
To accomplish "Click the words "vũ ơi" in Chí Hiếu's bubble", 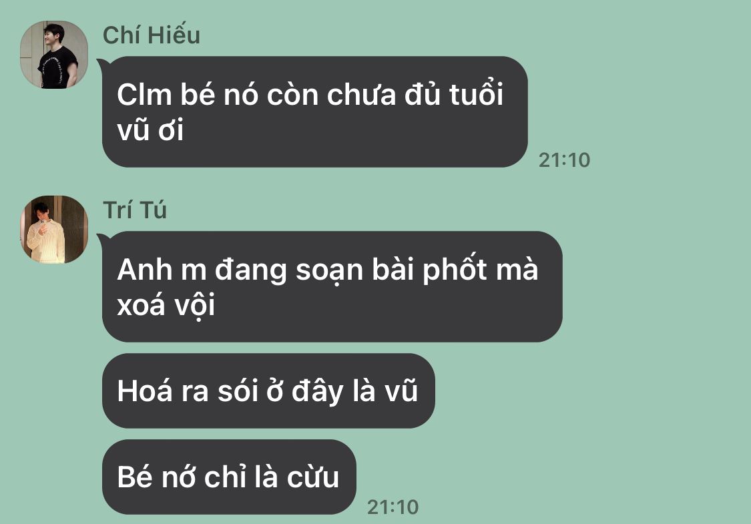I will pos(150,131).
